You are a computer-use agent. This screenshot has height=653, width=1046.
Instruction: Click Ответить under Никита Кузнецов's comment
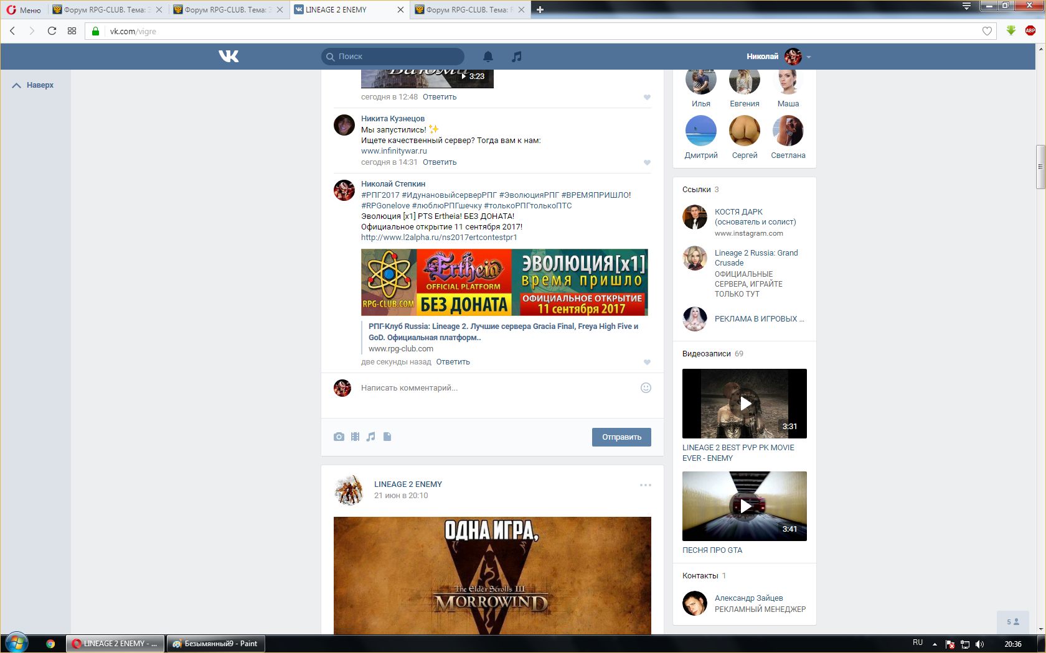click(440, 162)
